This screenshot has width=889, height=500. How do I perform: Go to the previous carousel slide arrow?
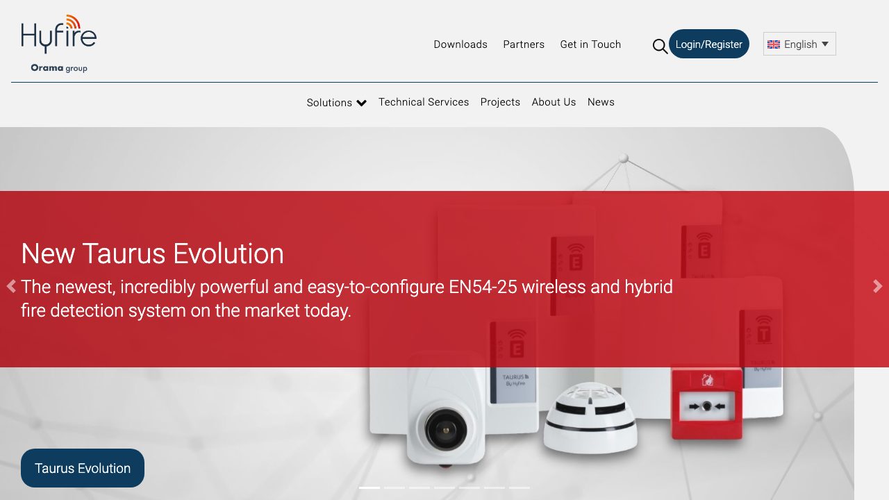pos(11,286)
